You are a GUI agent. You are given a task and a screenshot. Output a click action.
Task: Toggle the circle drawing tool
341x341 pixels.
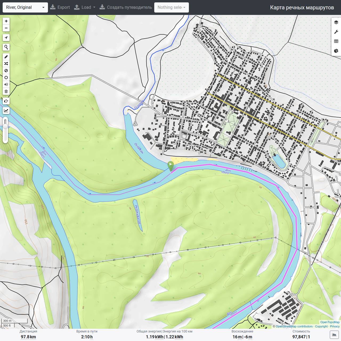click(6, 78)
